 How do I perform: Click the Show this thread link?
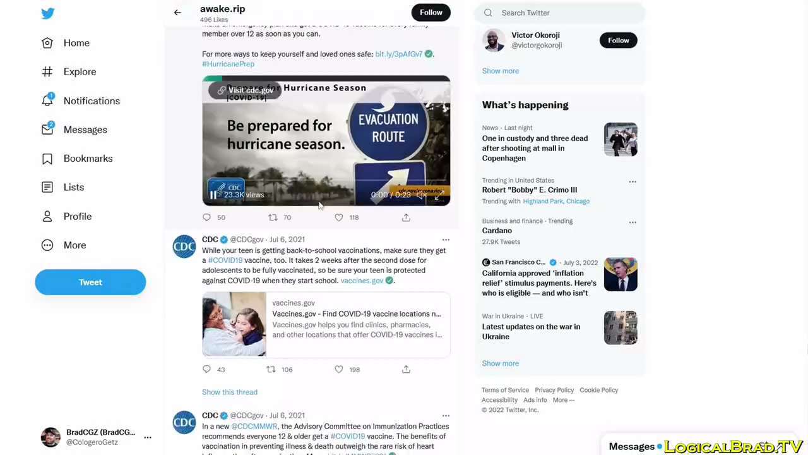click(x=230, y=392)
